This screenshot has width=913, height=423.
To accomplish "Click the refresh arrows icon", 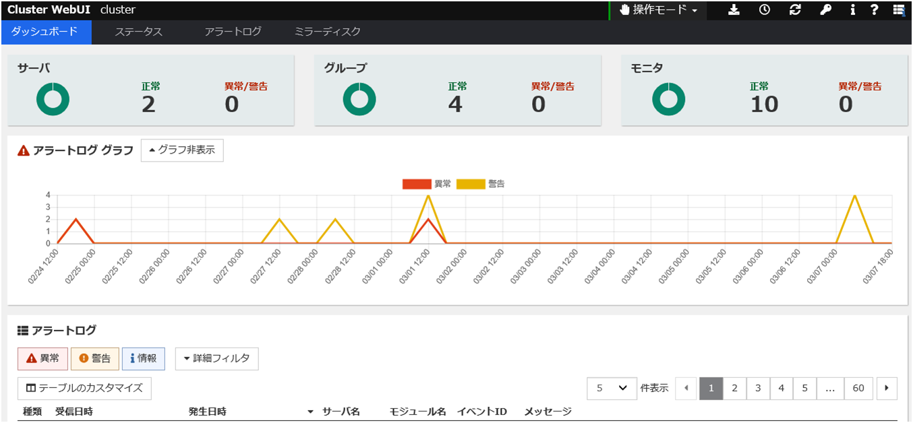I will (795, 10).
